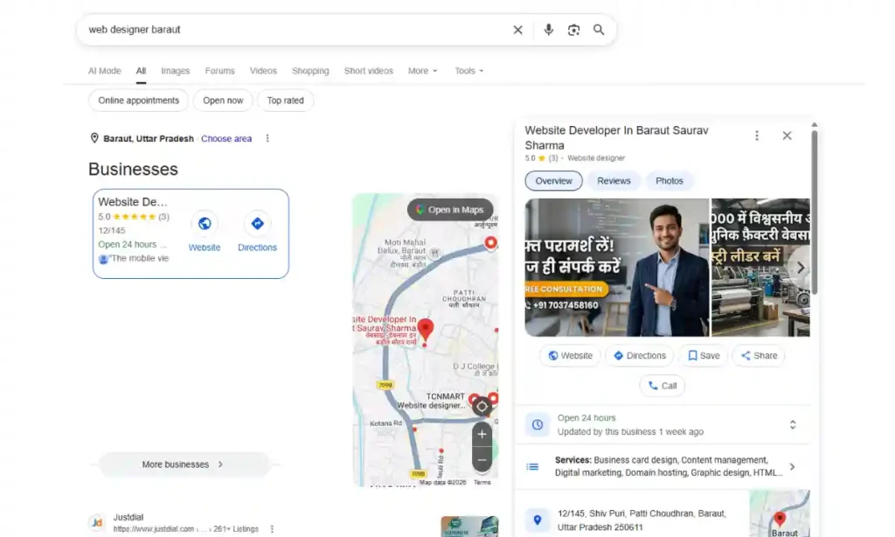Apply Open now filter chip
The image size is (895, 537).
click(x=223, y=101)
